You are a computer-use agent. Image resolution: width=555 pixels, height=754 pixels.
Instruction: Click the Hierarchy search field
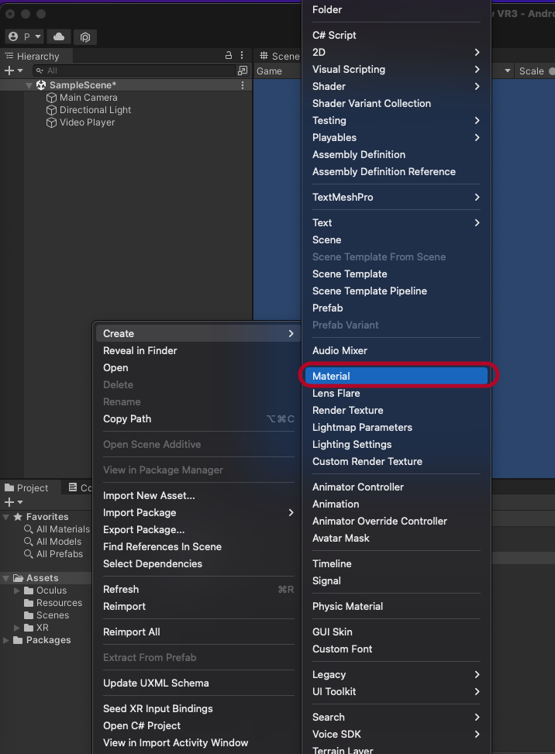(x=135, y=71)
